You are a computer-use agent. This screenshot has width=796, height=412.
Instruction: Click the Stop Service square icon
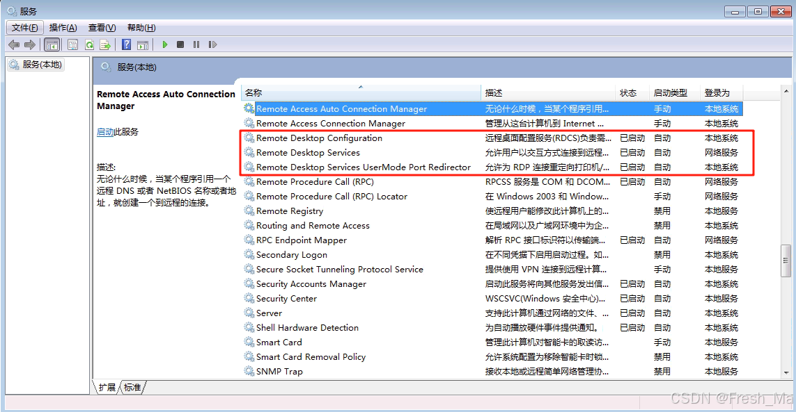(x=180, y=44)
